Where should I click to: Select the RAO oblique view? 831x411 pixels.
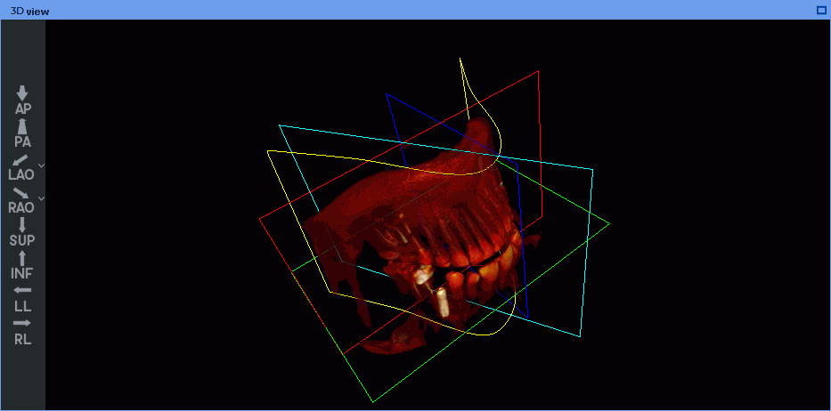pos(21,199)
